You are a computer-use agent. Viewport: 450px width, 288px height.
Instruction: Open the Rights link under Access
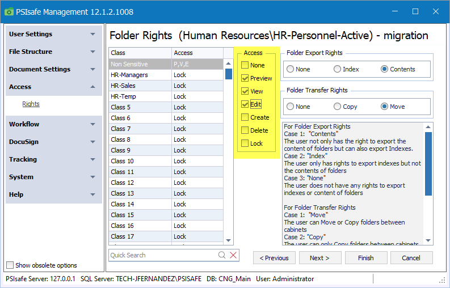tap(31, 104)
